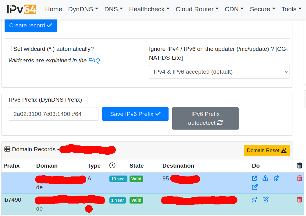
Task: Delete the fb7490 record using its red trash icon
Action: point(300,200)
